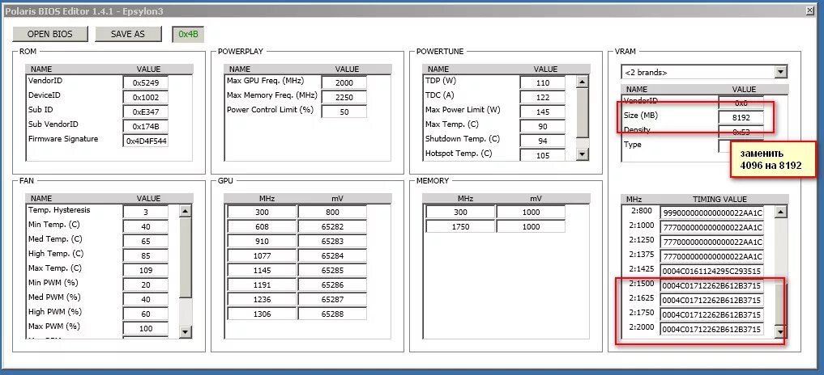Screen dimensions: 824x375
Task: Select MEMORY 300 MHz cell
Action: pos(460,213)
